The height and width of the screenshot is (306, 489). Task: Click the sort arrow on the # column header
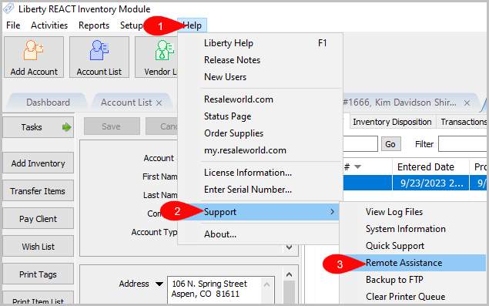358,167
